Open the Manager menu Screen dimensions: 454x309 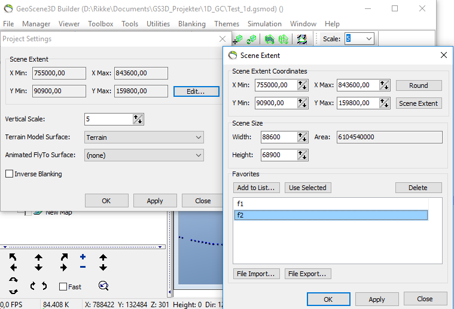[x=36, y=24]
